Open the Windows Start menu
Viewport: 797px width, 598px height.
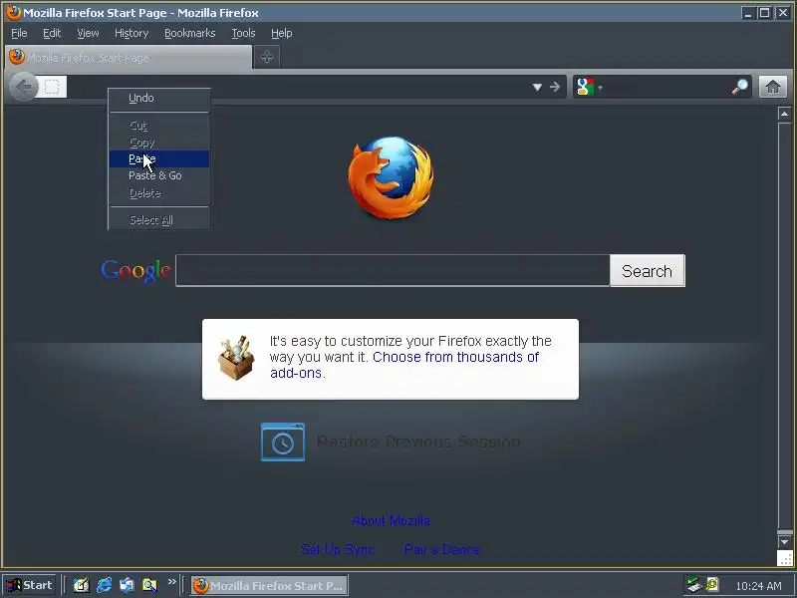[30, 585]
